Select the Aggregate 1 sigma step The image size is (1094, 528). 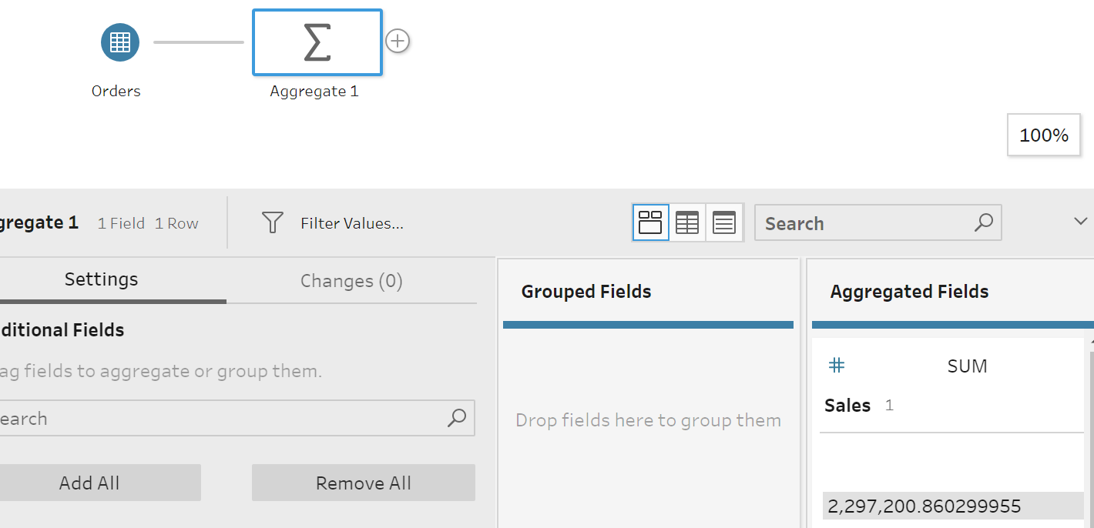click(x=317, y=42)
